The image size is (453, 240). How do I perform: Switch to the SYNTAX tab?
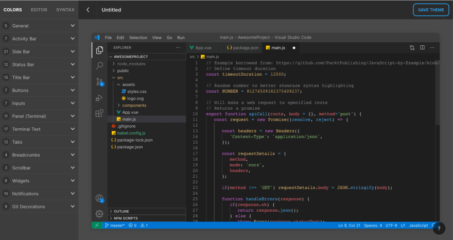pyautogui.click(x=65, y=10)
